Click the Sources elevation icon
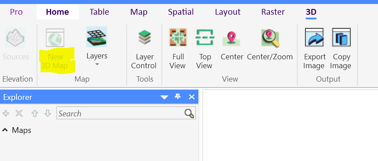The image size is (378, 161). (x=16, y=38)
